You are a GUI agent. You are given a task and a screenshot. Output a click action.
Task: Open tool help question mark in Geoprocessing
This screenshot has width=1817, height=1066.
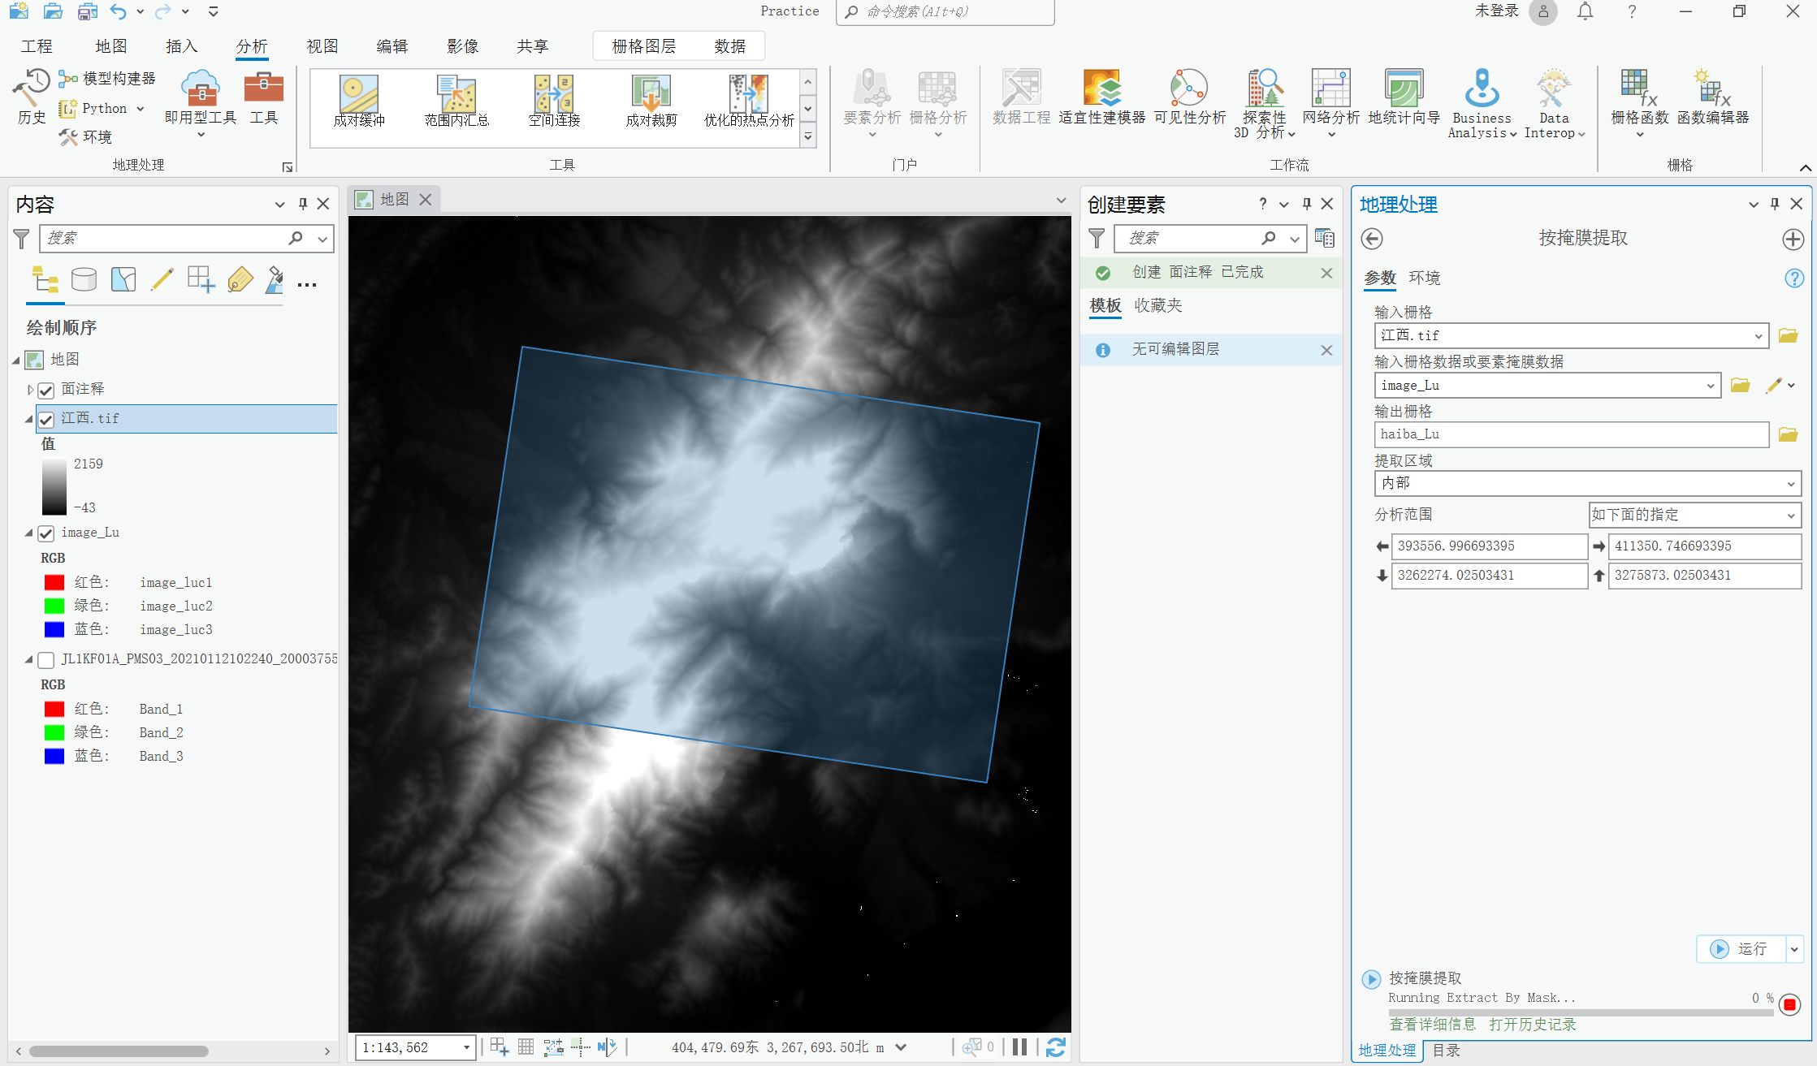[x=1793, y=278]
